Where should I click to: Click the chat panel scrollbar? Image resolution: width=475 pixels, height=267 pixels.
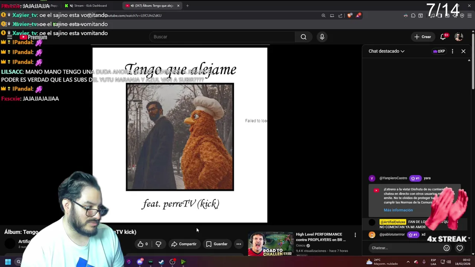(469, 148)
